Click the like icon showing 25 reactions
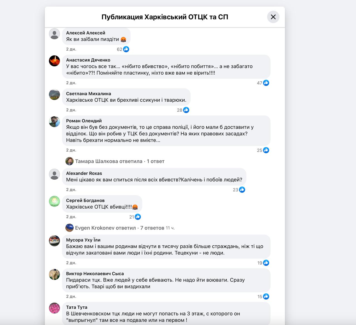The image size is (356, 325). pos(266,150)
